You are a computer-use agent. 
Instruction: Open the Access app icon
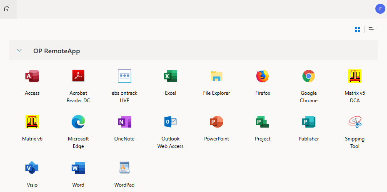(32, 76)
